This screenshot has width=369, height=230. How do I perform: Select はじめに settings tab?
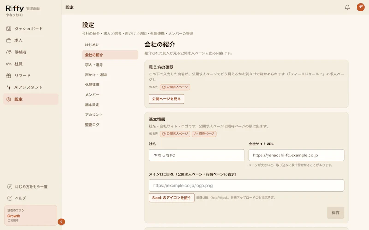pyautogui.click(x=110, y=45)
